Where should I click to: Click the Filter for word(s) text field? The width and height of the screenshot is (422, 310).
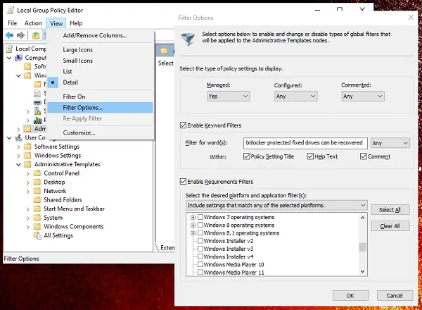click(x=305, y=143)
